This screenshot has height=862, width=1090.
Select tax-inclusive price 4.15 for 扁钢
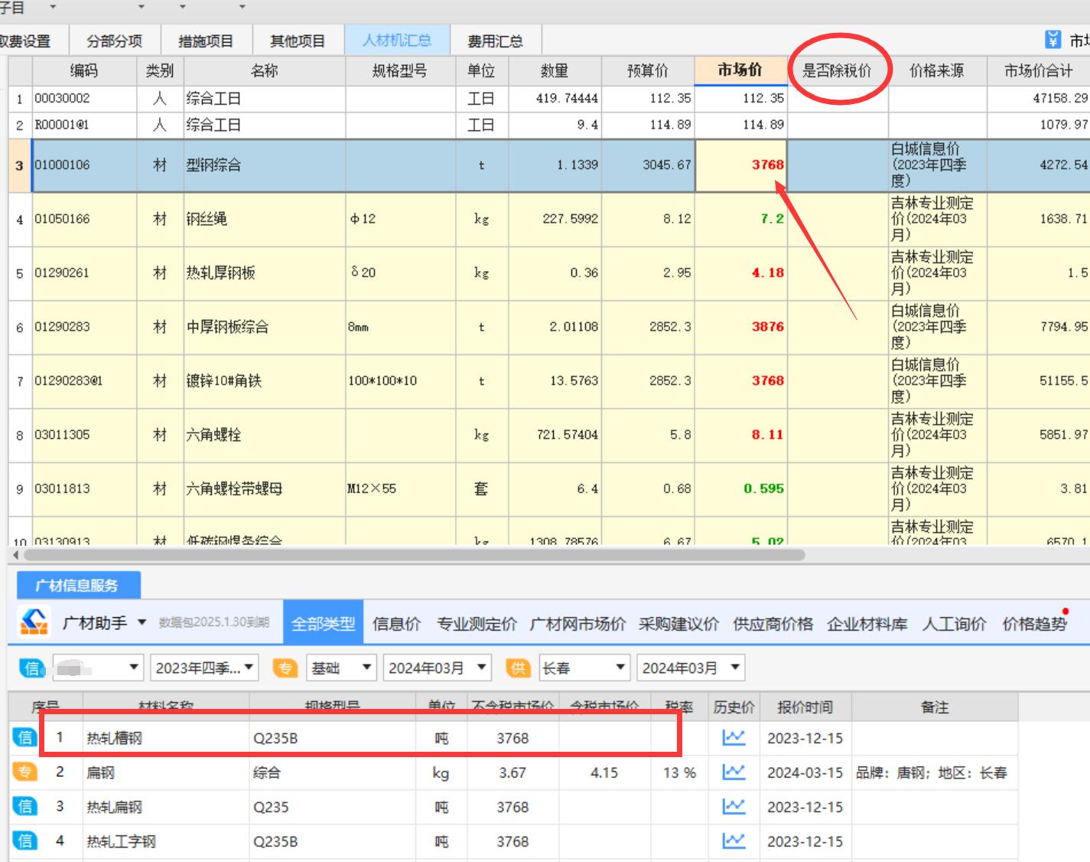coord(604,772)
